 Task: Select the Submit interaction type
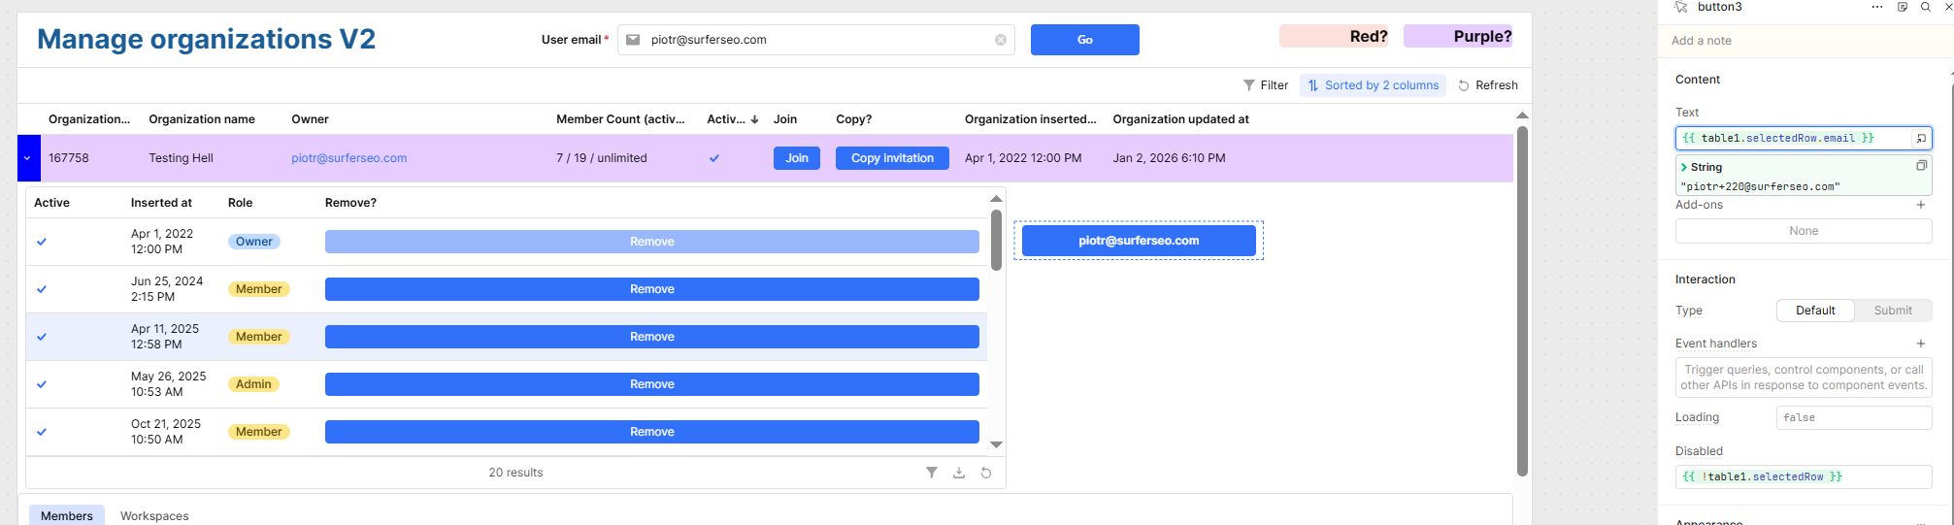[x=1893, y=311]
